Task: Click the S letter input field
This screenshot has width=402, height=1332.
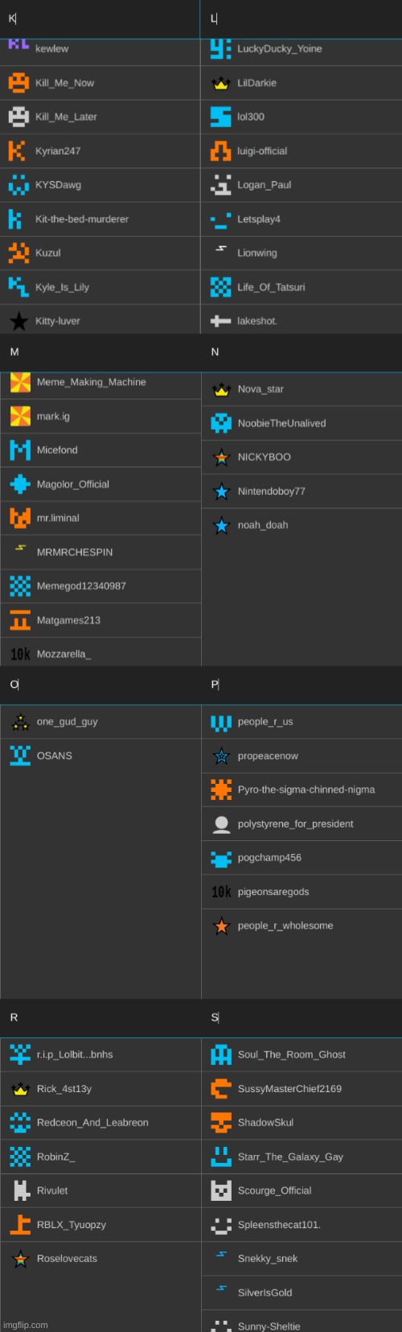Action: pos(301,1018)
